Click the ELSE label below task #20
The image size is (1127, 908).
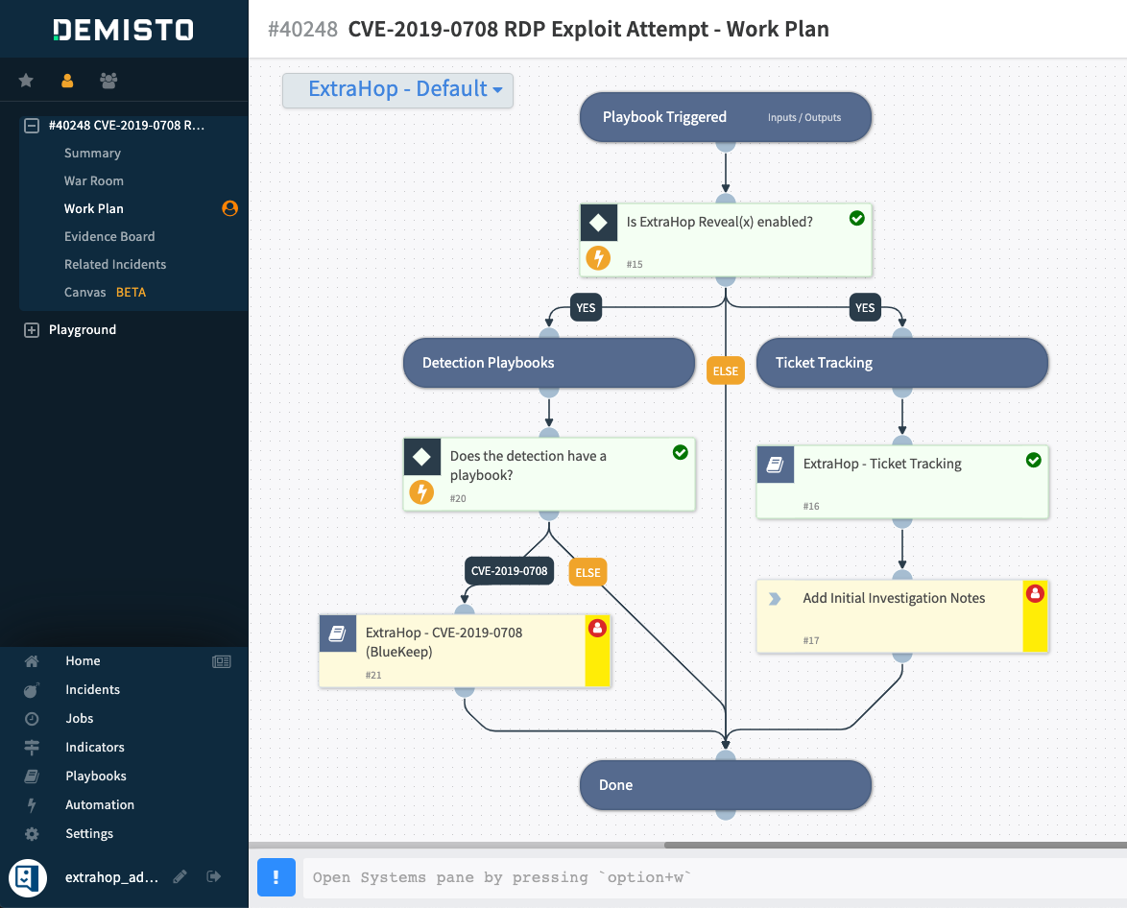(x=587, y=573)
